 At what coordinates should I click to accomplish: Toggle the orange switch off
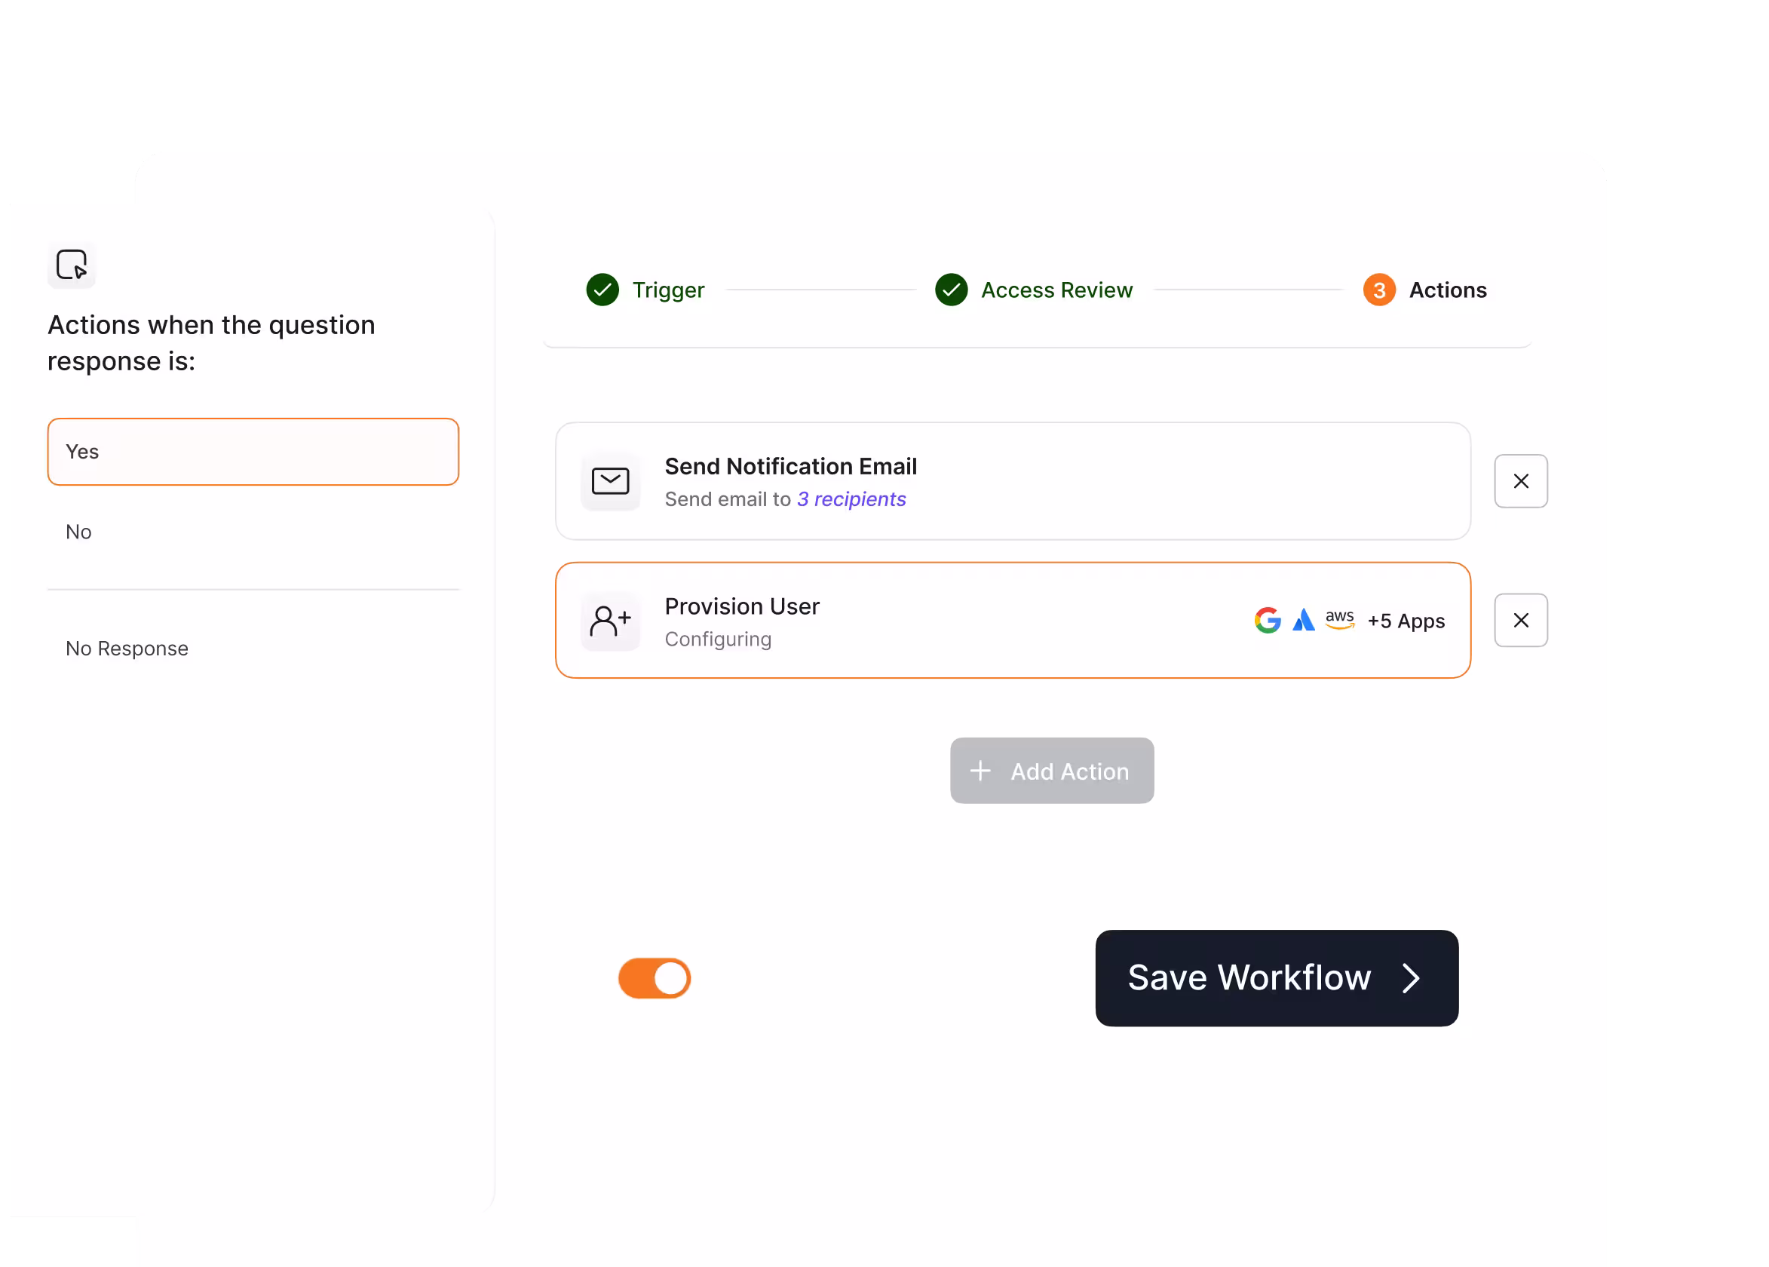click(654, 977)
